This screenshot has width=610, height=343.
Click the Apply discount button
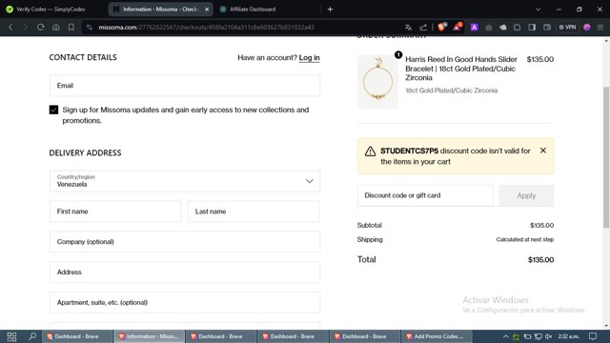point(526,195)
